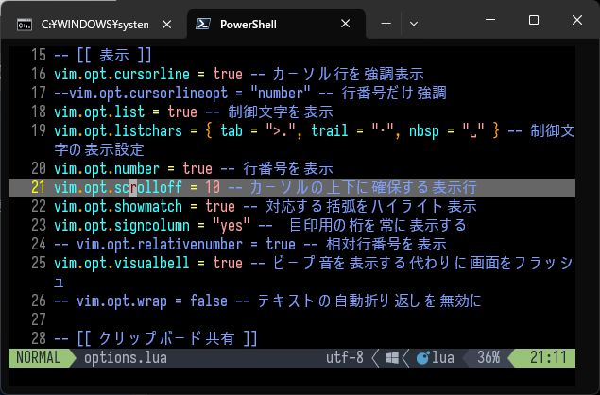Click the PowerShell icon on the active tab
This screenshot has height=395, width=600.
[203, 22]
